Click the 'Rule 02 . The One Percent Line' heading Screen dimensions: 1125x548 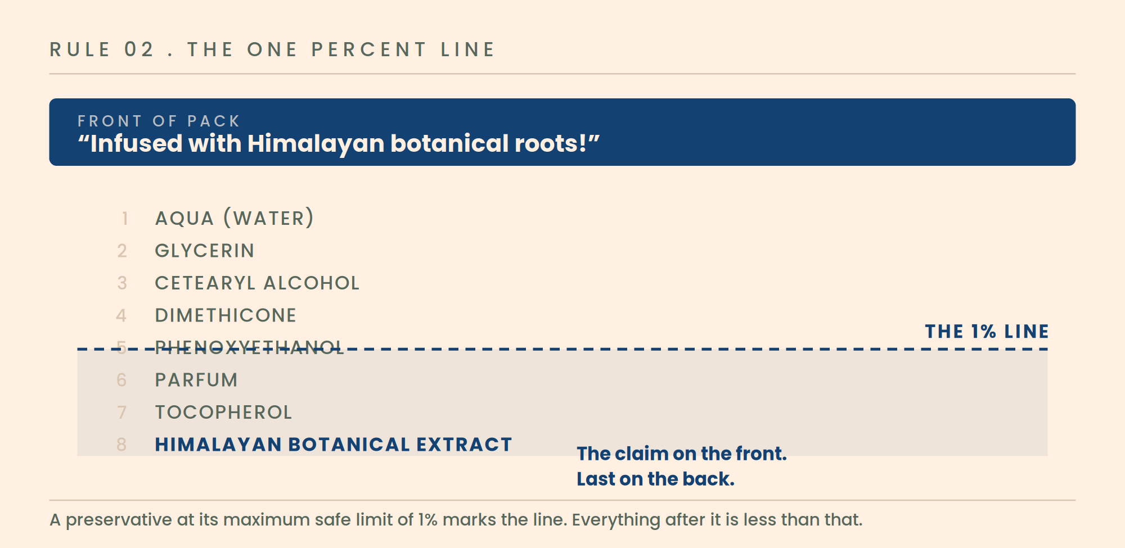[272, 49]
